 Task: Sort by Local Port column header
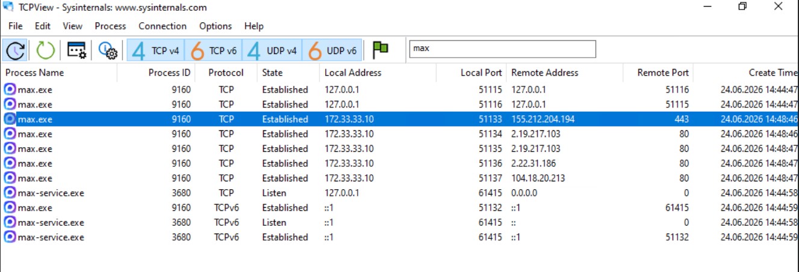(x=471, y=73)
